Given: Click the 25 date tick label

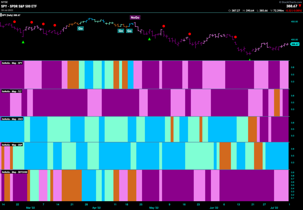Looking at the screenshot, I should (141, 204).
